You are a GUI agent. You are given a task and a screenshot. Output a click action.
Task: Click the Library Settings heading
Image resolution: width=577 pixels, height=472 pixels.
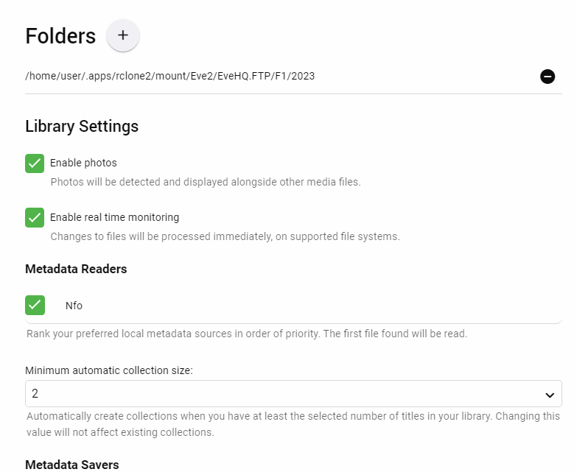pos(82,126)
